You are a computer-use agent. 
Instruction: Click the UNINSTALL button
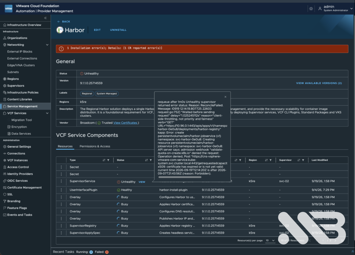tap(118, 30)
